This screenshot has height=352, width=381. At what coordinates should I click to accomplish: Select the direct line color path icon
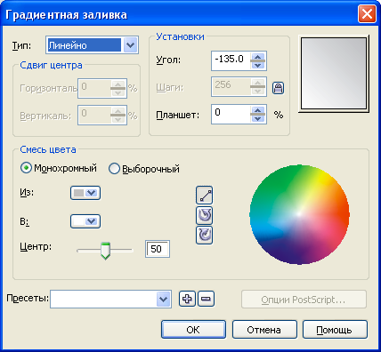(205, 196)
